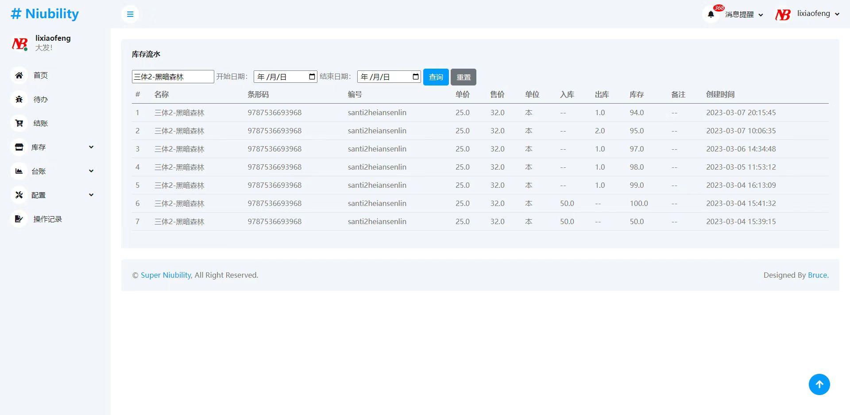Open 库存 menu in sidebar

[x=39, y=147]
